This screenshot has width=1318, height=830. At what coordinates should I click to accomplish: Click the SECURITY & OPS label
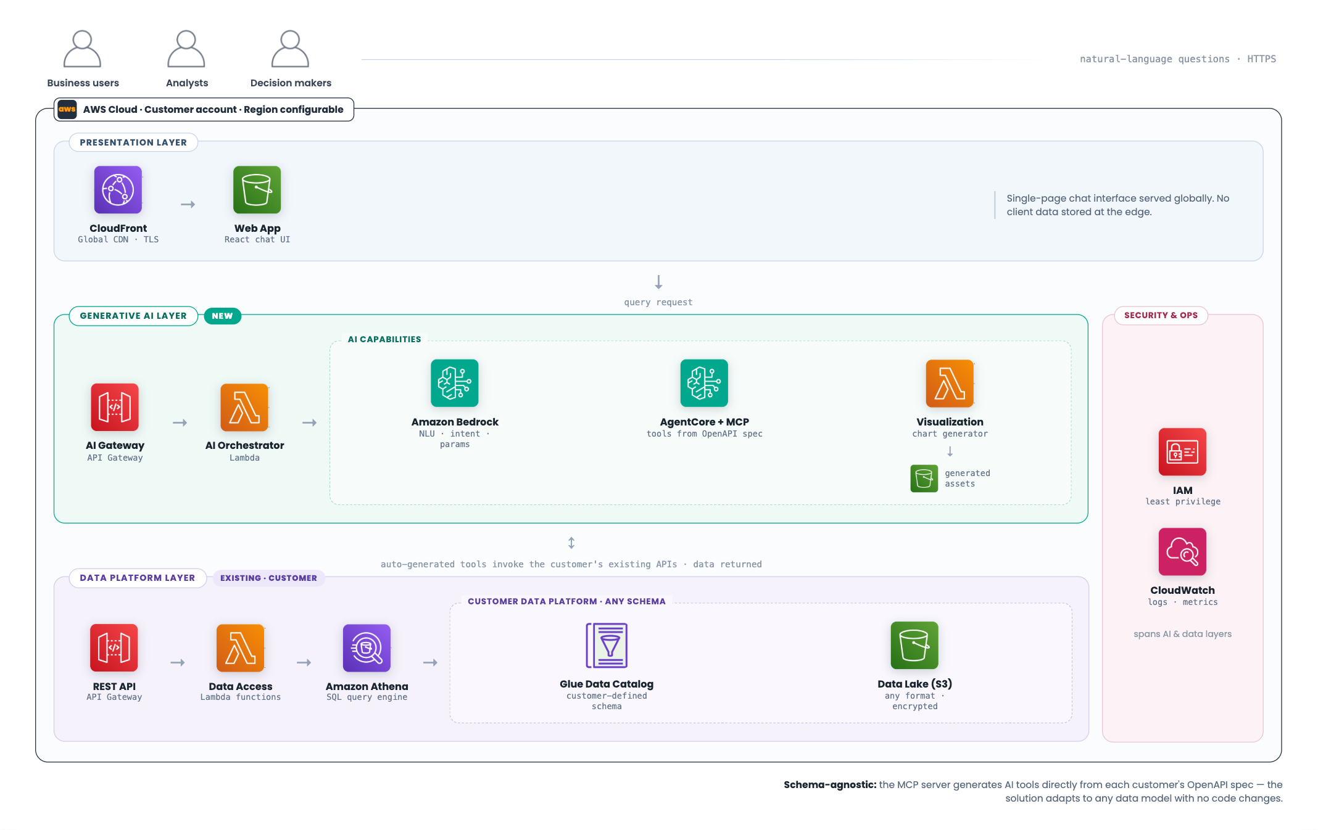tap(1161, 315)
